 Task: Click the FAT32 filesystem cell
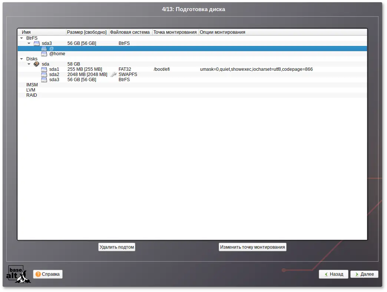pyautogui.click(x=125, y=69)
